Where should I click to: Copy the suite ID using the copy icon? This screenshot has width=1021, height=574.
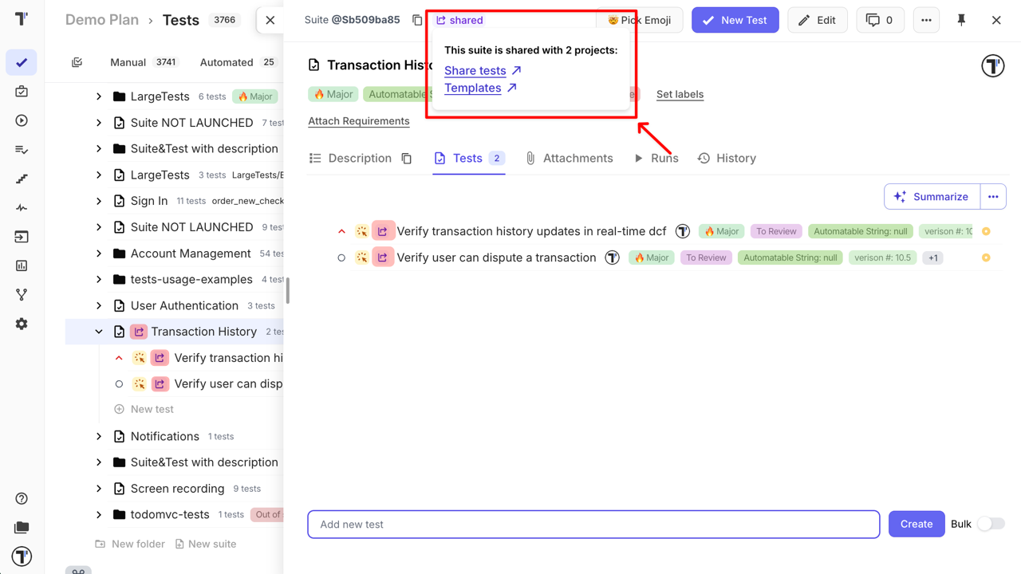[x=417, y=20]
